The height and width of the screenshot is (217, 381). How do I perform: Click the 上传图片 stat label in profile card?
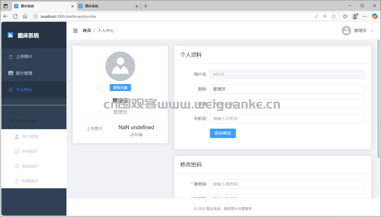(x=94, y=129)
